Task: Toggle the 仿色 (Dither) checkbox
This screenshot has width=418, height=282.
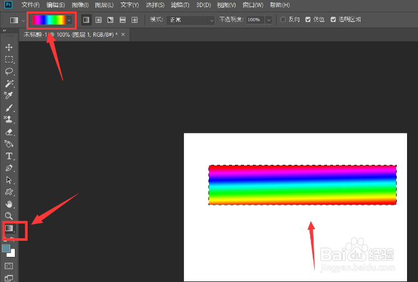Action: pos(308,19)
